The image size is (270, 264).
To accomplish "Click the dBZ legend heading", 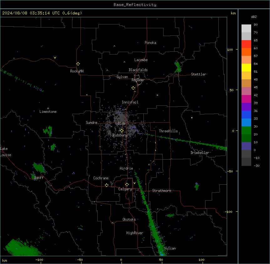I will point(254,17).
